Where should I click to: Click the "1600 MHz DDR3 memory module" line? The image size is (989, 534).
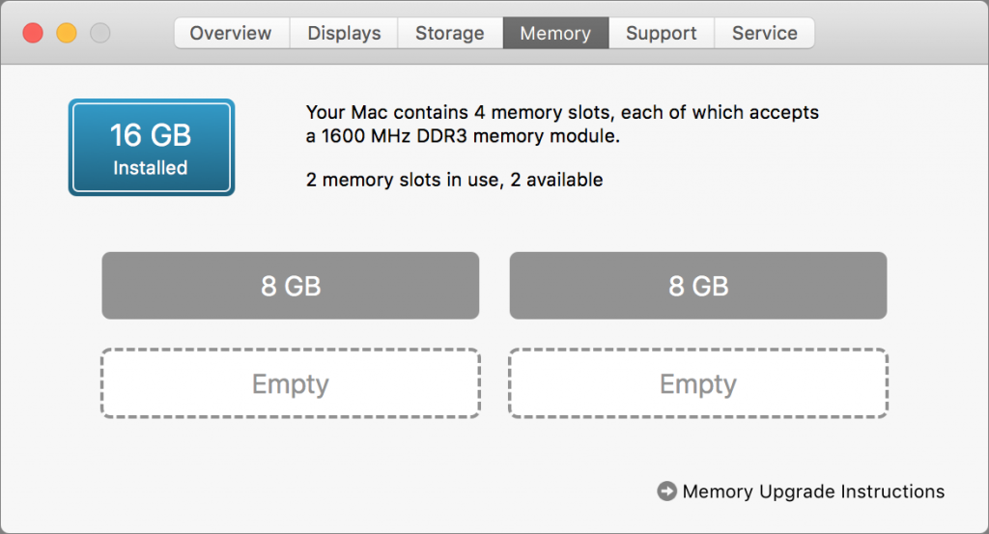click(x=463, y=136)
